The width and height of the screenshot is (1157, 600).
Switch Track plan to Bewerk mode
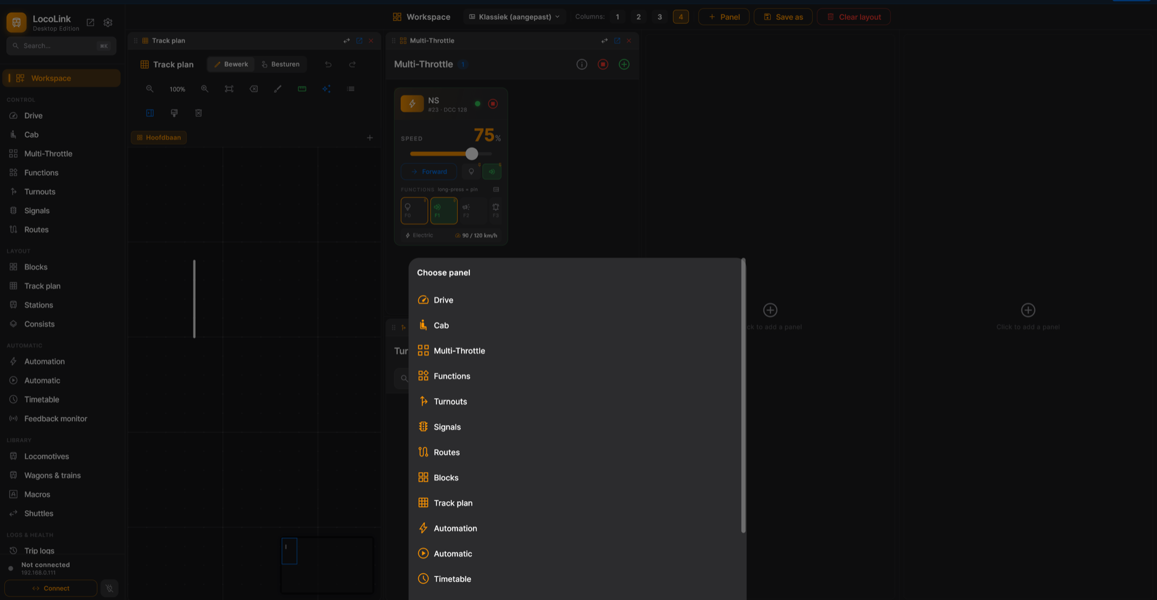pyautogui.click(x=231, y=64)
